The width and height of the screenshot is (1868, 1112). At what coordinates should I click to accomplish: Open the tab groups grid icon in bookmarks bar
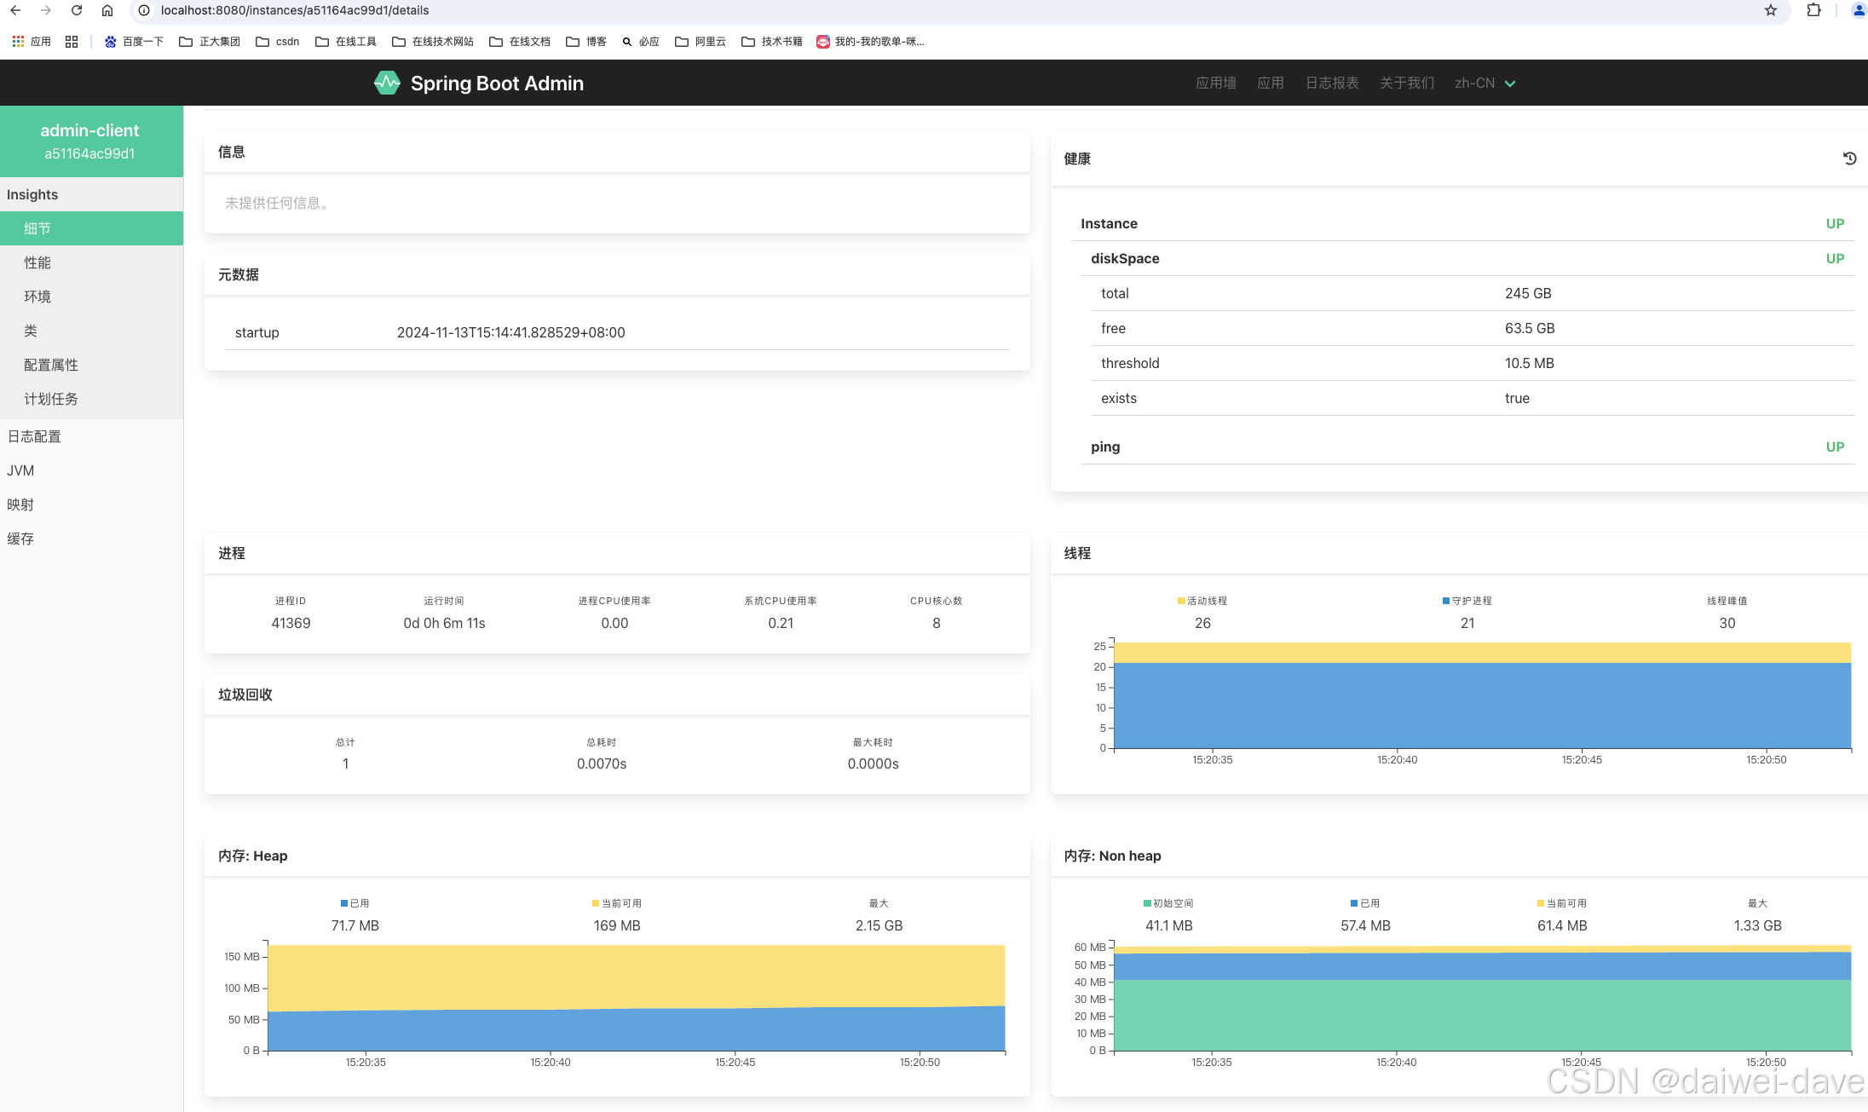point(72,41)
